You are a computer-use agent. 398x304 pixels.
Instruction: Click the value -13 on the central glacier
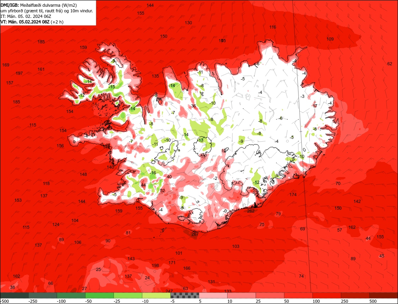(200, 140)
